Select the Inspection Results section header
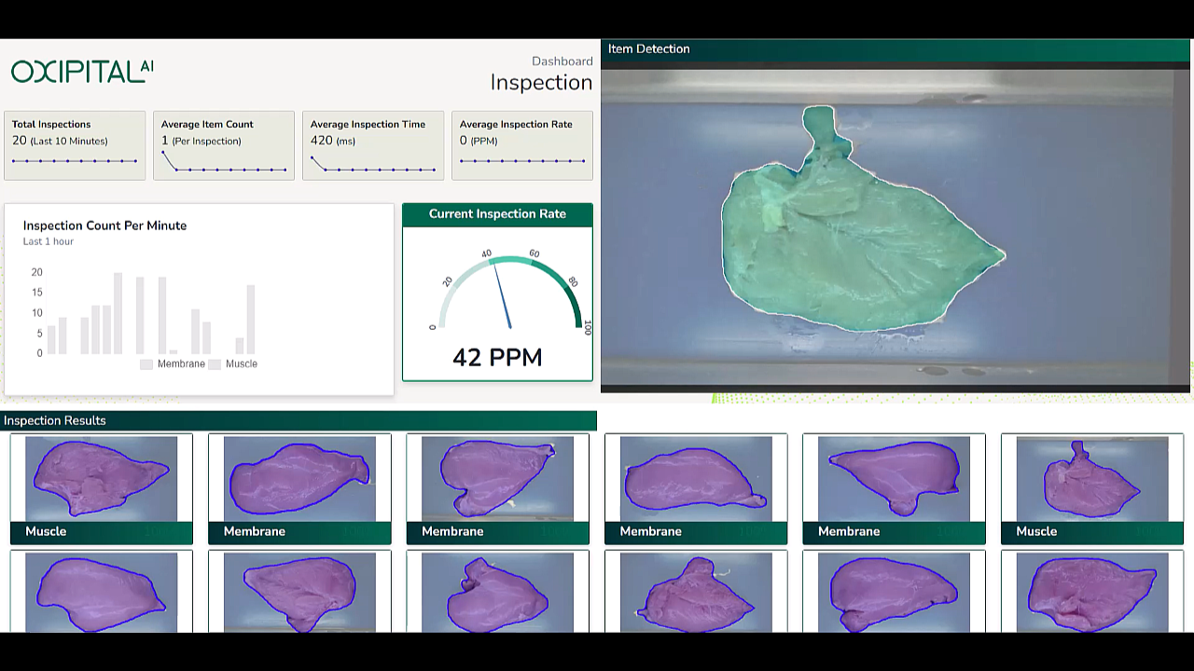The height and width of the screenshot is (671, 1194). [55, 421]
